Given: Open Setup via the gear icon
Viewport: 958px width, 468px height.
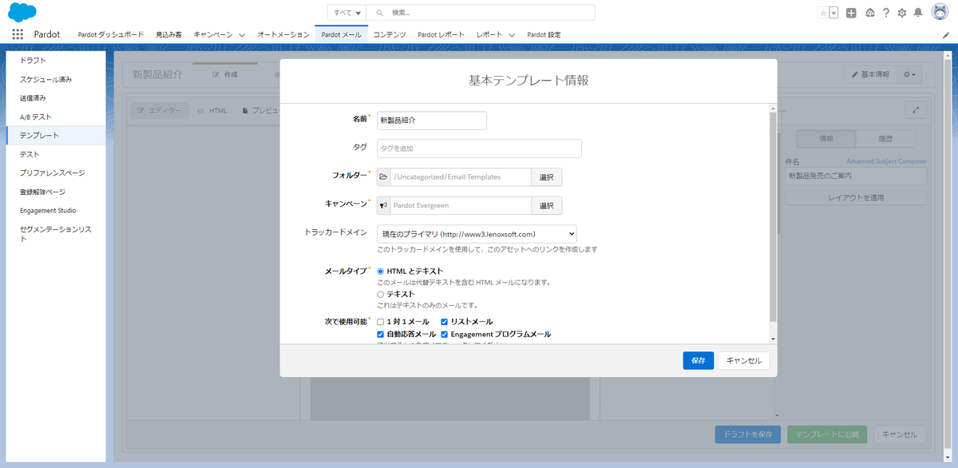Looking at the screenshot, I should [902, 12].
